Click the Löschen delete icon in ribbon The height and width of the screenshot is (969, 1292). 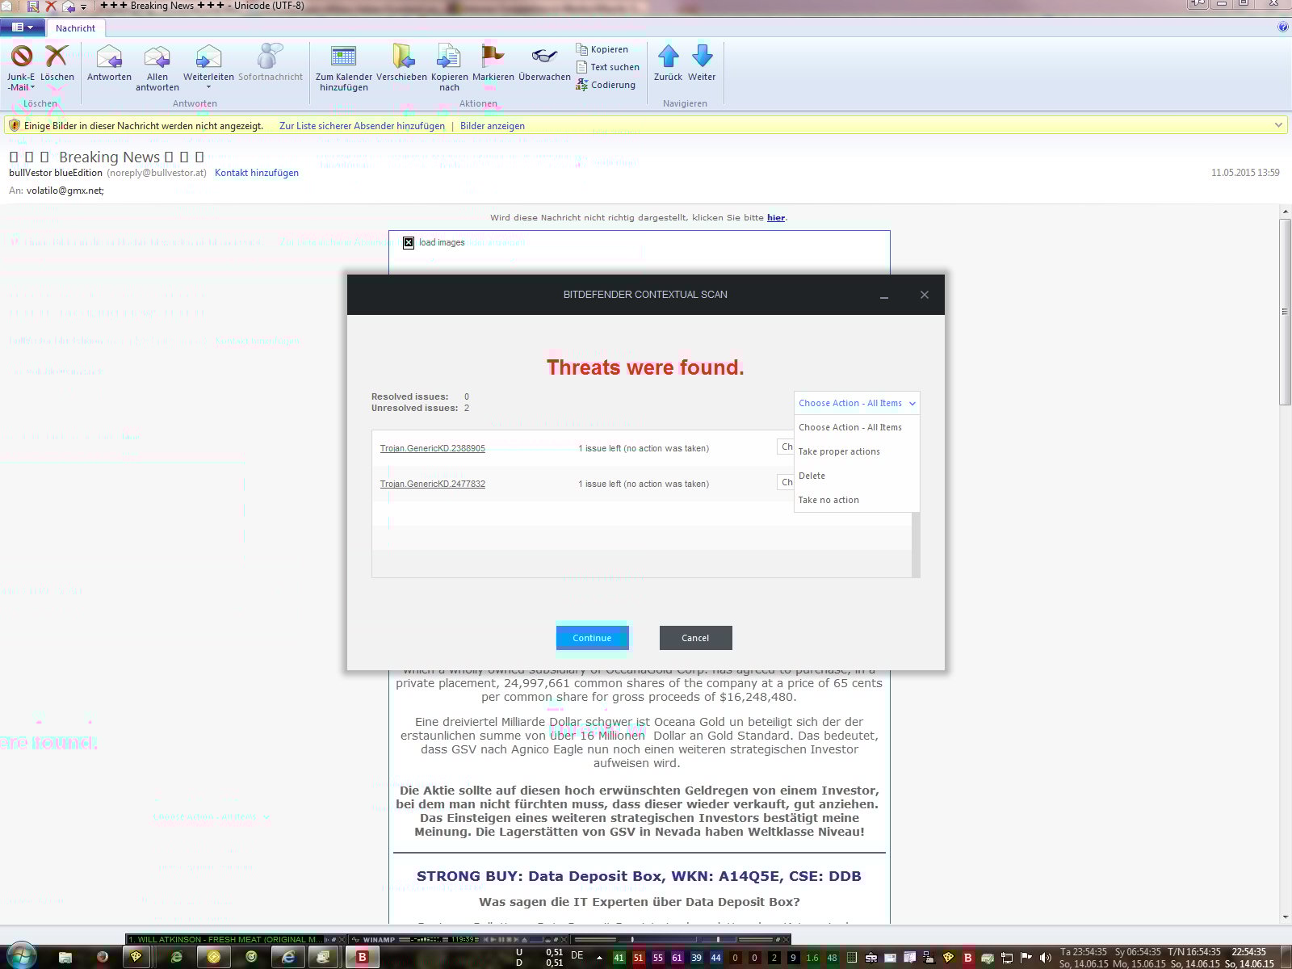tap(57, 57)
